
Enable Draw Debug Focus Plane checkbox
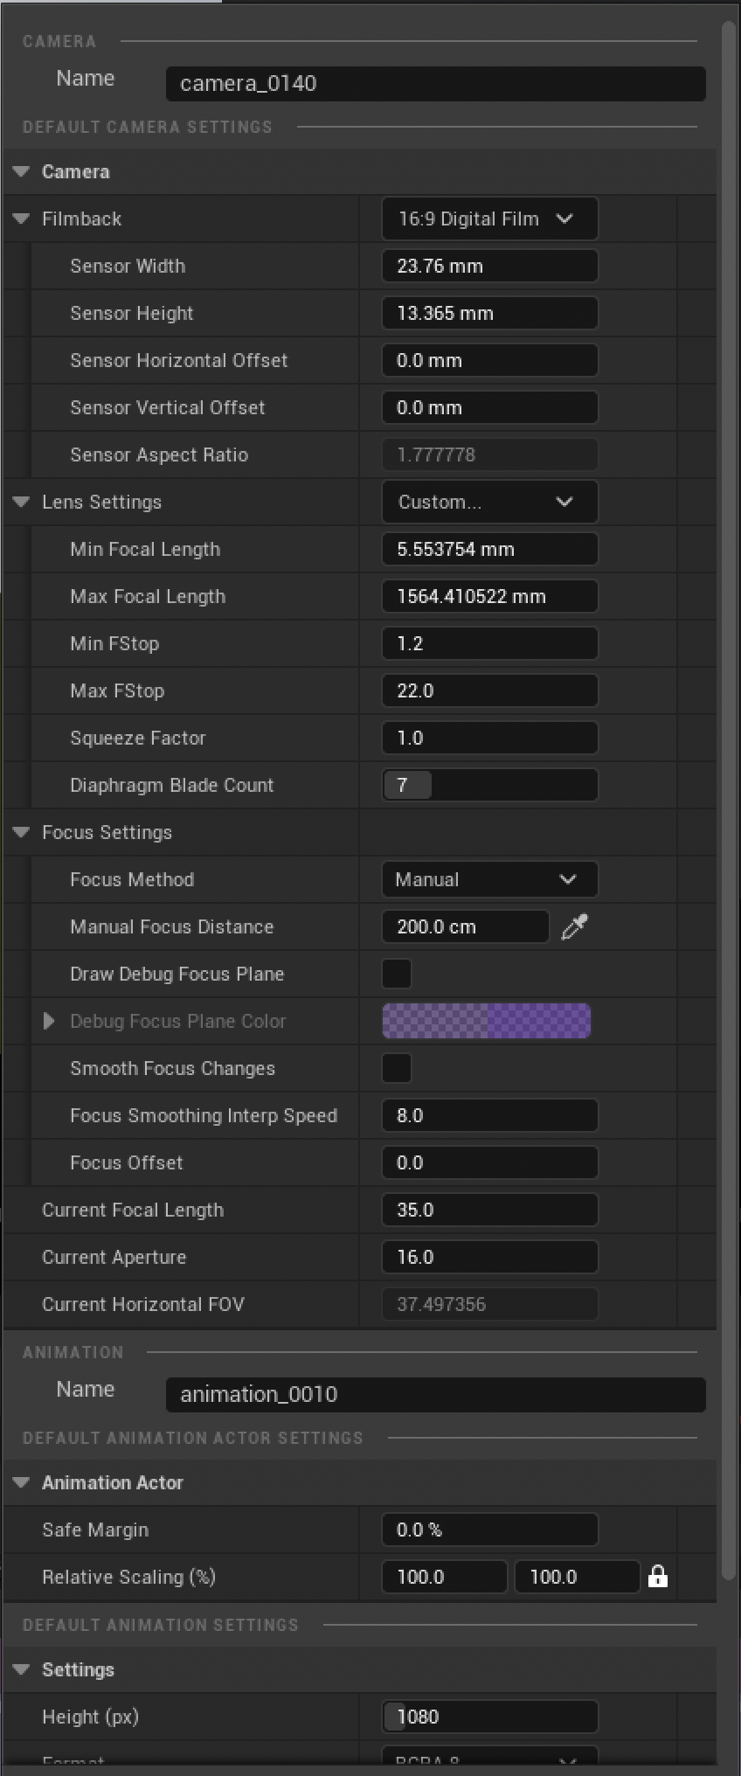[397, 974]
